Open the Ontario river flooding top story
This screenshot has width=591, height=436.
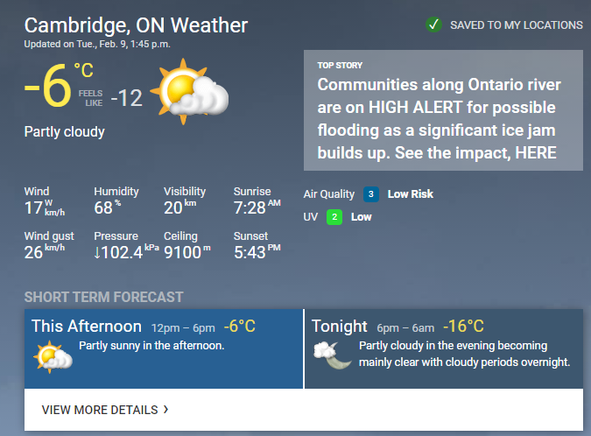[443, 110]
